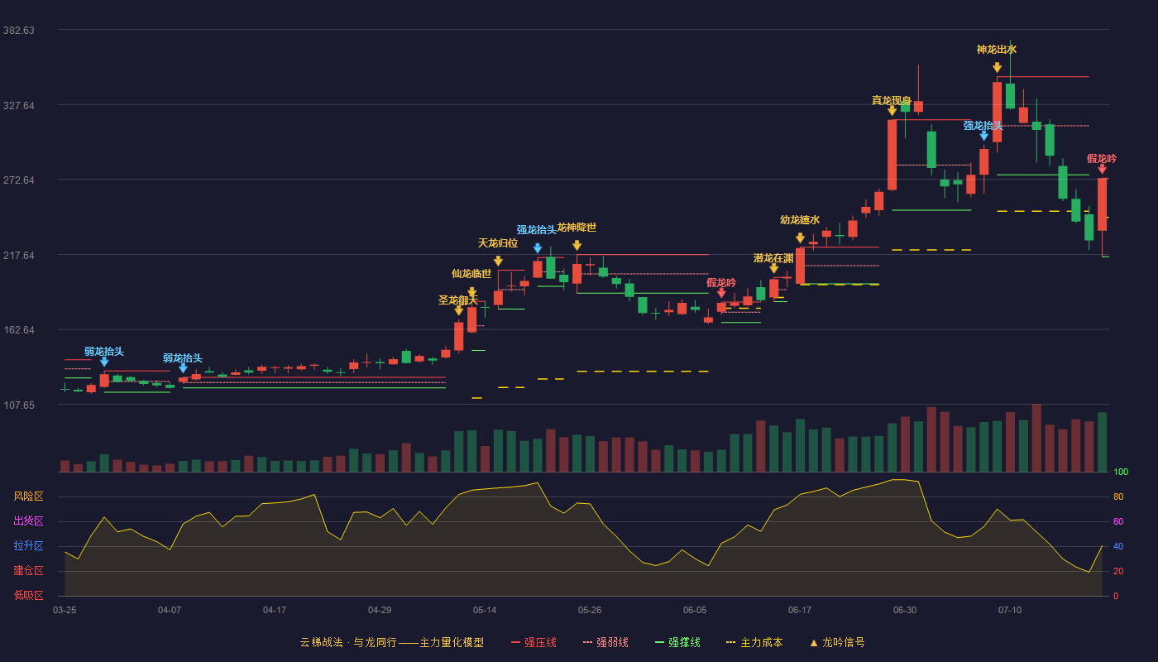Click the 幼龙嬉水 signal arrow
1158x662 pixels.
click(x=800, y=237)
